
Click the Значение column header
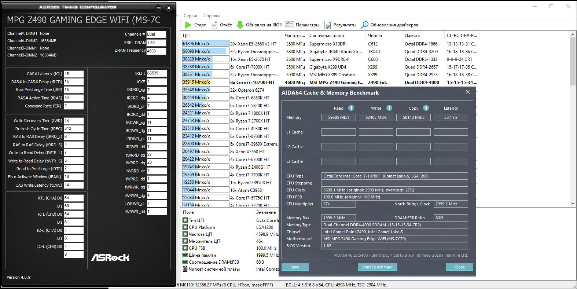coord(266,212)
